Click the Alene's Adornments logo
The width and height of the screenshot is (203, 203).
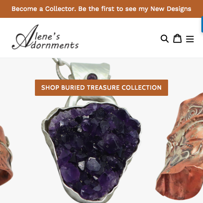pos(45,37)
